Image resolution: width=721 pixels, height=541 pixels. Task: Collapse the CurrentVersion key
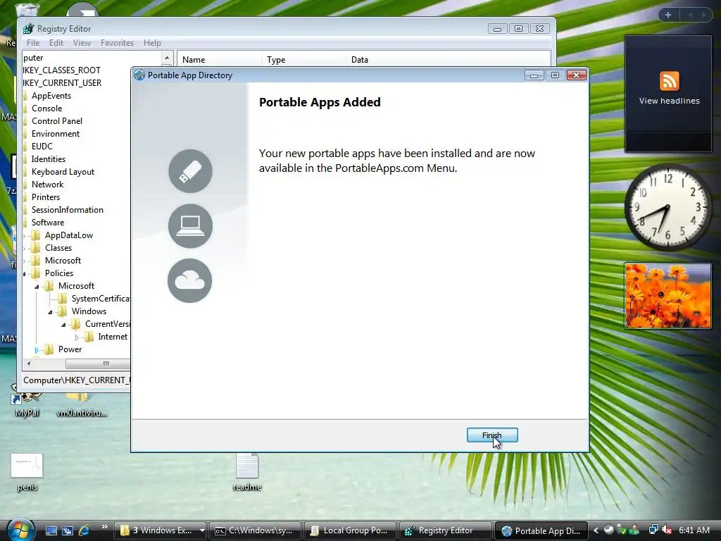pyautogui.click(x=63, y=325)
